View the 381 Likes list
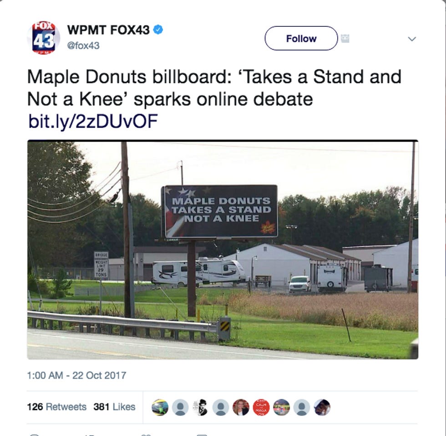 114,407
